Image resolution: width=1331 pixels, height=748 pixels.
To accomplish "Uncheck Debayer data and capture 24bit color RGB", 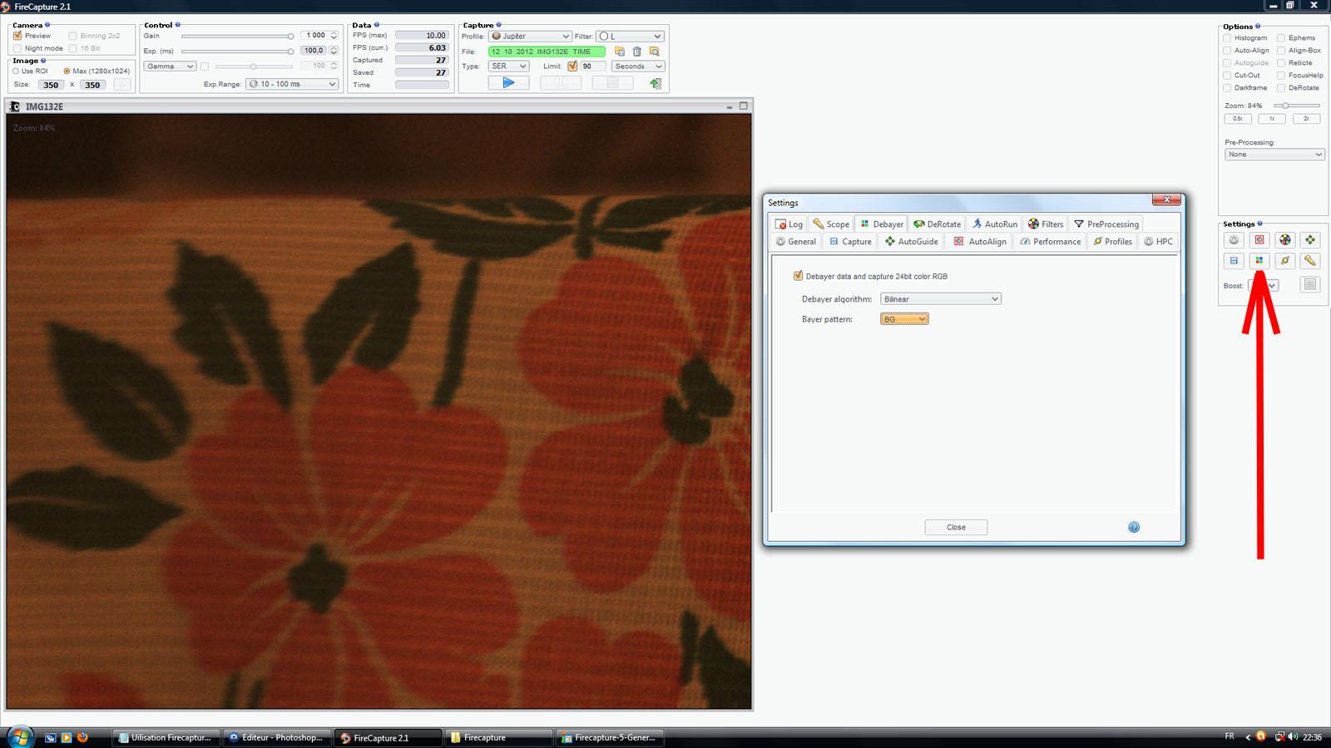I will point(799,276).
